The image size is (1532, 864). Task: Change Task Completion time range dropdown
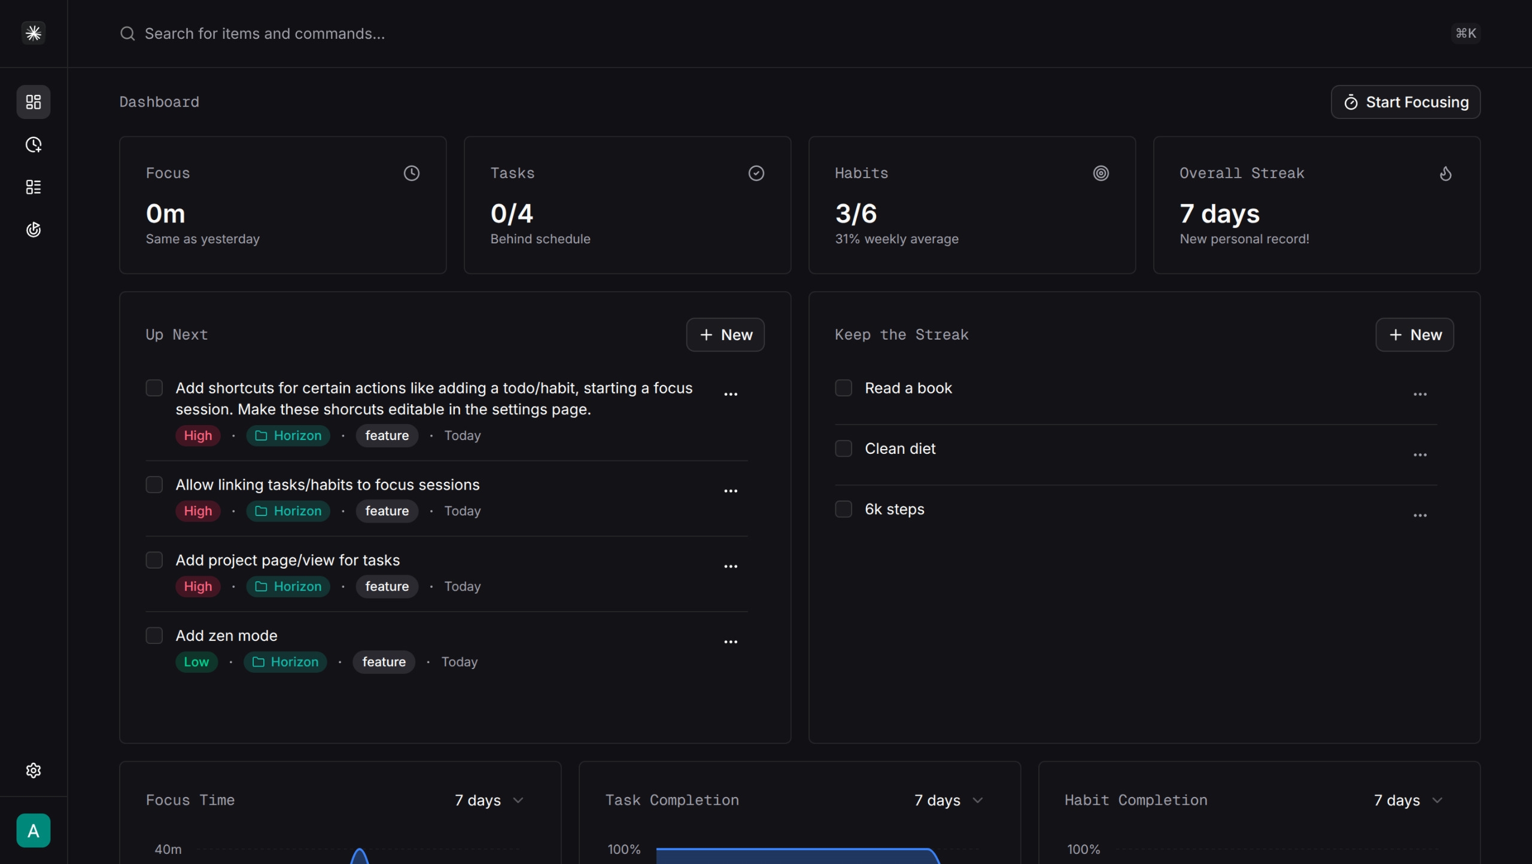tap(948, 800)
